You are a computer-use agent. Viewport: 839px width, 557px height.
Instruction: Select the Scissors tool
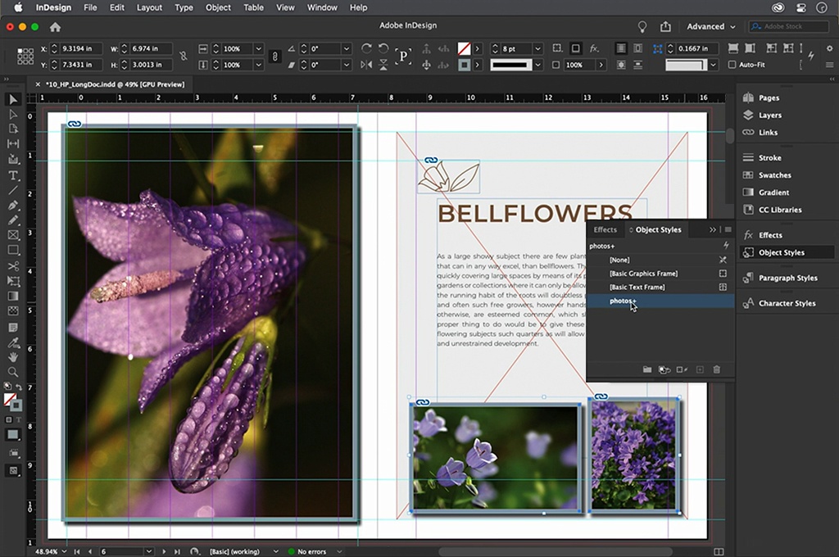13,266
